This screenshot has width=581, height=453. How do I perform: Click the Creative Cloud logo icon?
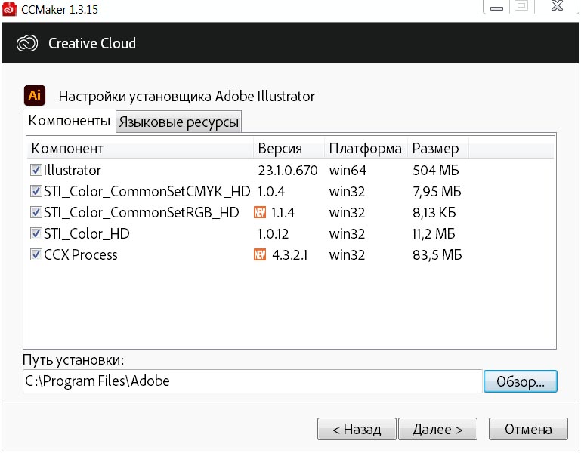27,43
